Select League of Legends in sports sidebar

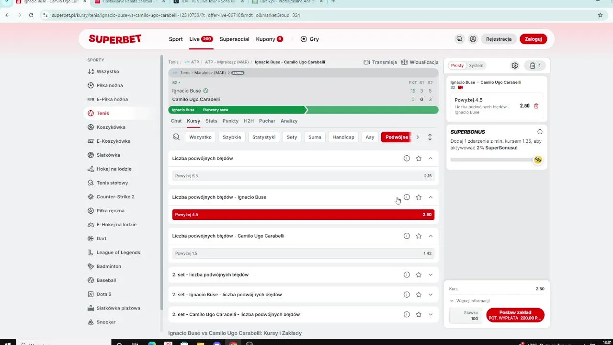[118, 252]
